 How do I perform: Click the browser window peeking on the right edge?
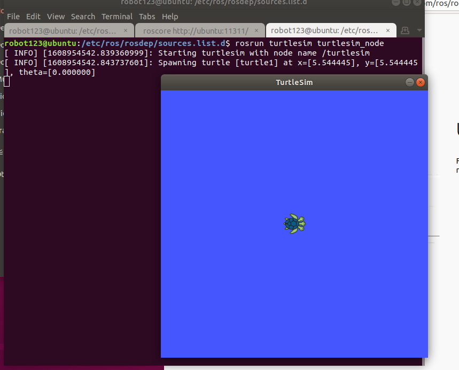[449, 160]
